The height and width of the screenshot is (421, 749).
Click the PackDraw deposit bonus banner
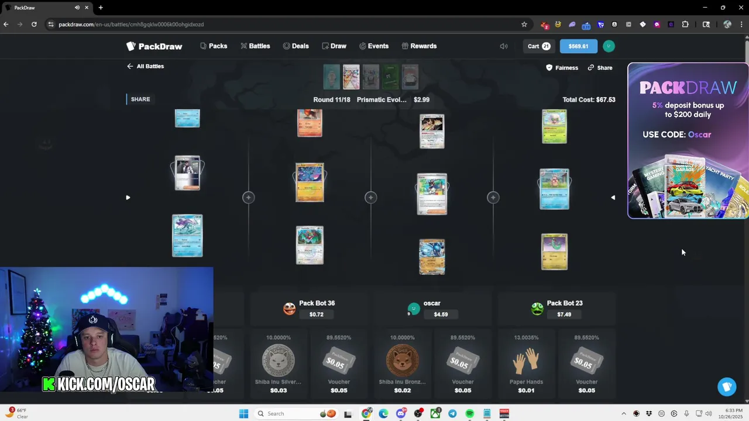pos(688,141)
